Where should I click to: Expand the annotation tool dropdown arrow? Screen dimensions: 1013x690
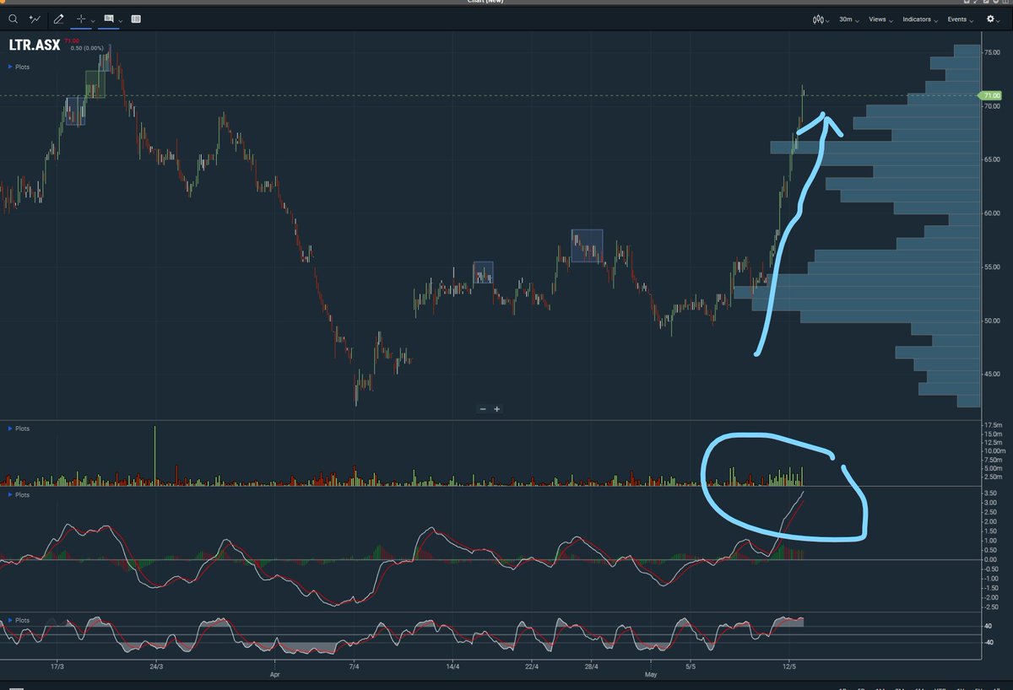pos(120,19)
